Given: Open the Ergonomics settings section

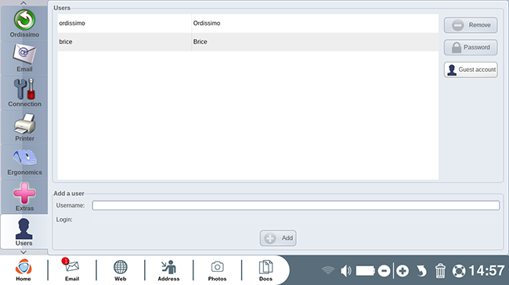Looking at the screenshot, I should pos(24,162).
